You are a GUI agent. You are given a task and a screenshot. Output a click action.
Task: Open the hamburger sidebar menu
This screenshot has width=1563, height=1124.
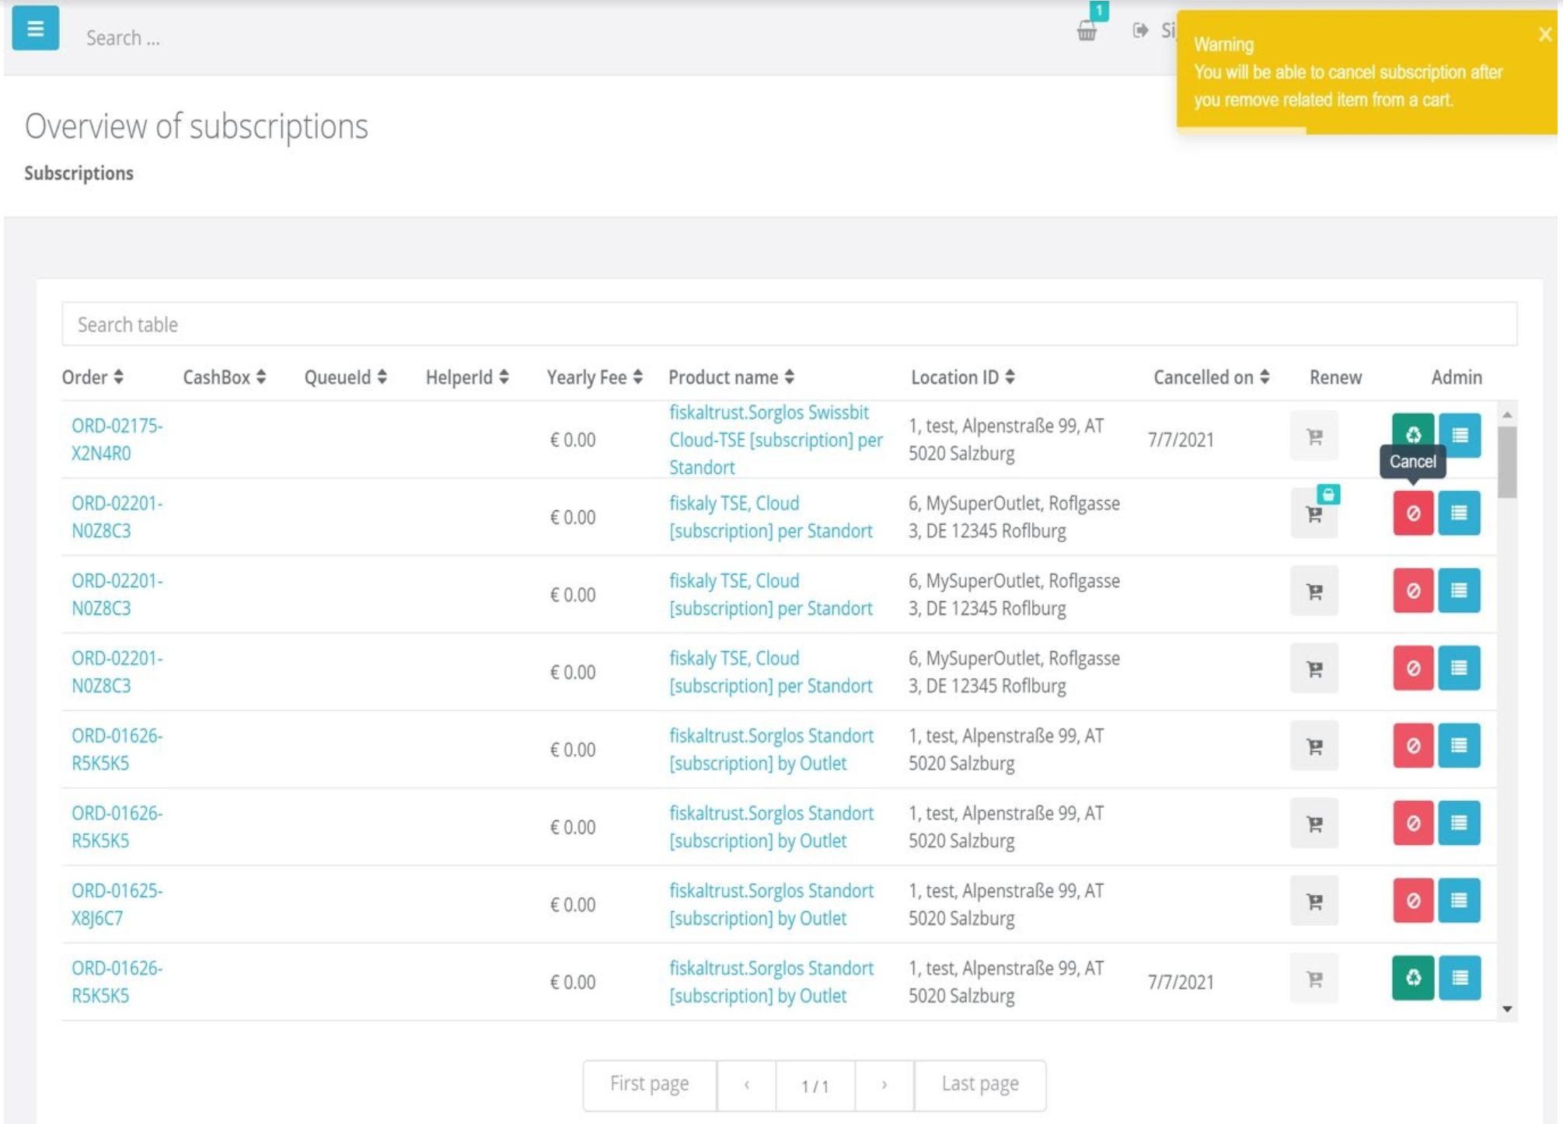coord(35,29)
